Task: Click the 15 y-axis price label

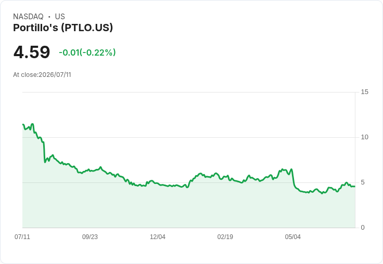Action: pos(364,92)
